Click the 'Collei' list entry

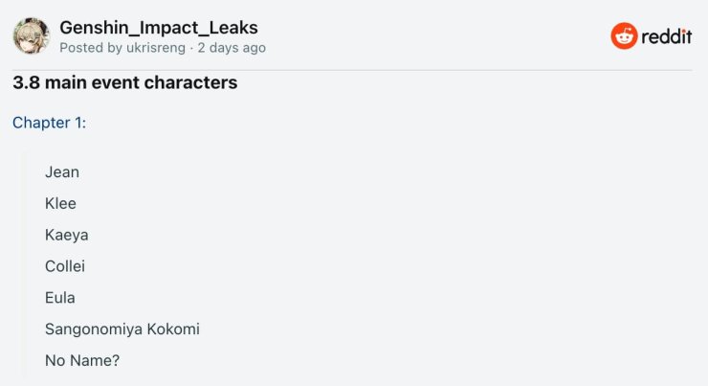click(x=65, y=266)
